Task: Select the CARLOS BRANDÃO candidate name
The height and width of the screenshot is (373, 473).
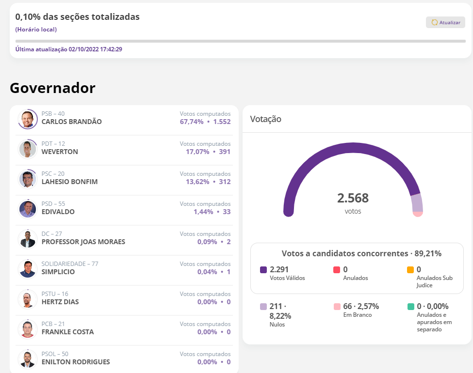Action: pos(72,122)
